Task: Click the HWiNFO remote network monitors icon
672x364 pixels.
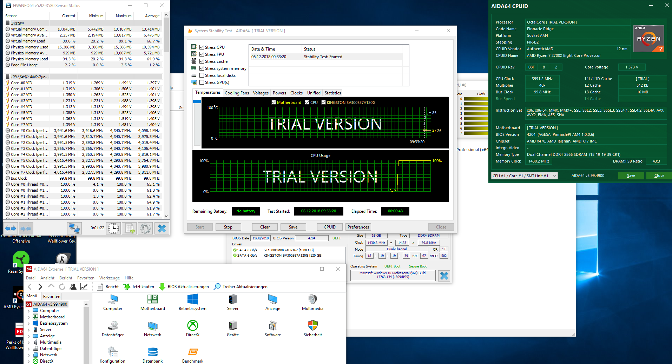Action: [x=74, y=229]
